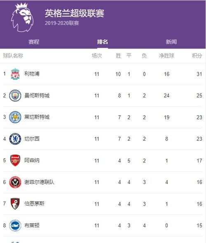Image resolution: width=206 pixels, height=243 pixels.
Task: Click the Chelsea club crest
Action: point(15,139)
